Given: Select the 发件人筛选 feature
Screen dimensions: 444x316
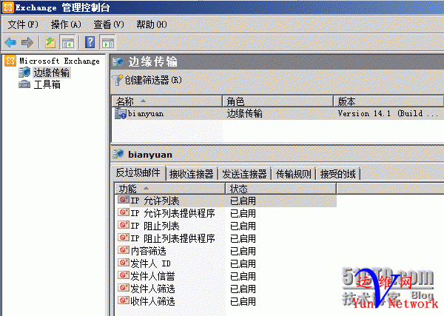Looking at the screenshot, I should [152, 289].
